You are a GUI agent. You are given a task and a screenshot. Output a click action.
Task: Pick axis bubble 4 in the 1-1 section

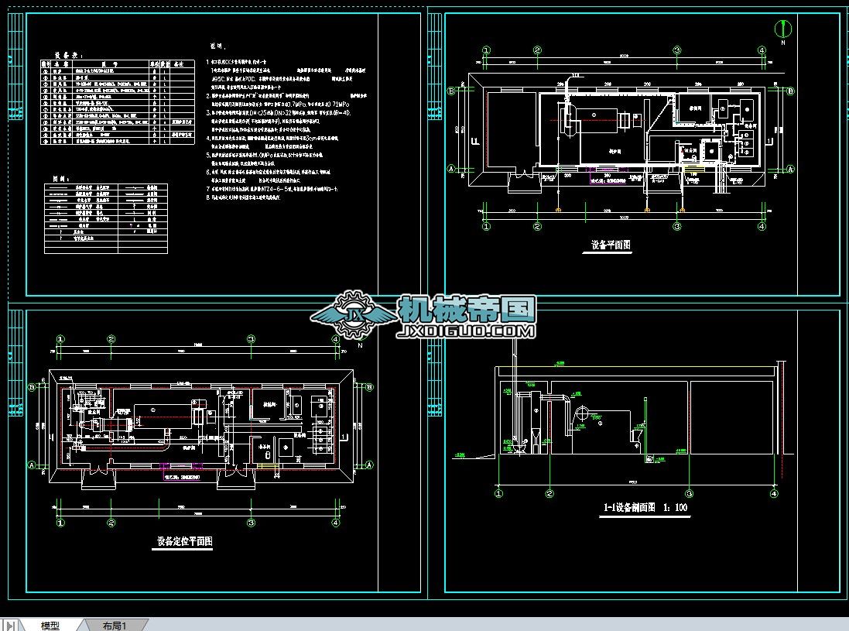[x=774, y=493]
